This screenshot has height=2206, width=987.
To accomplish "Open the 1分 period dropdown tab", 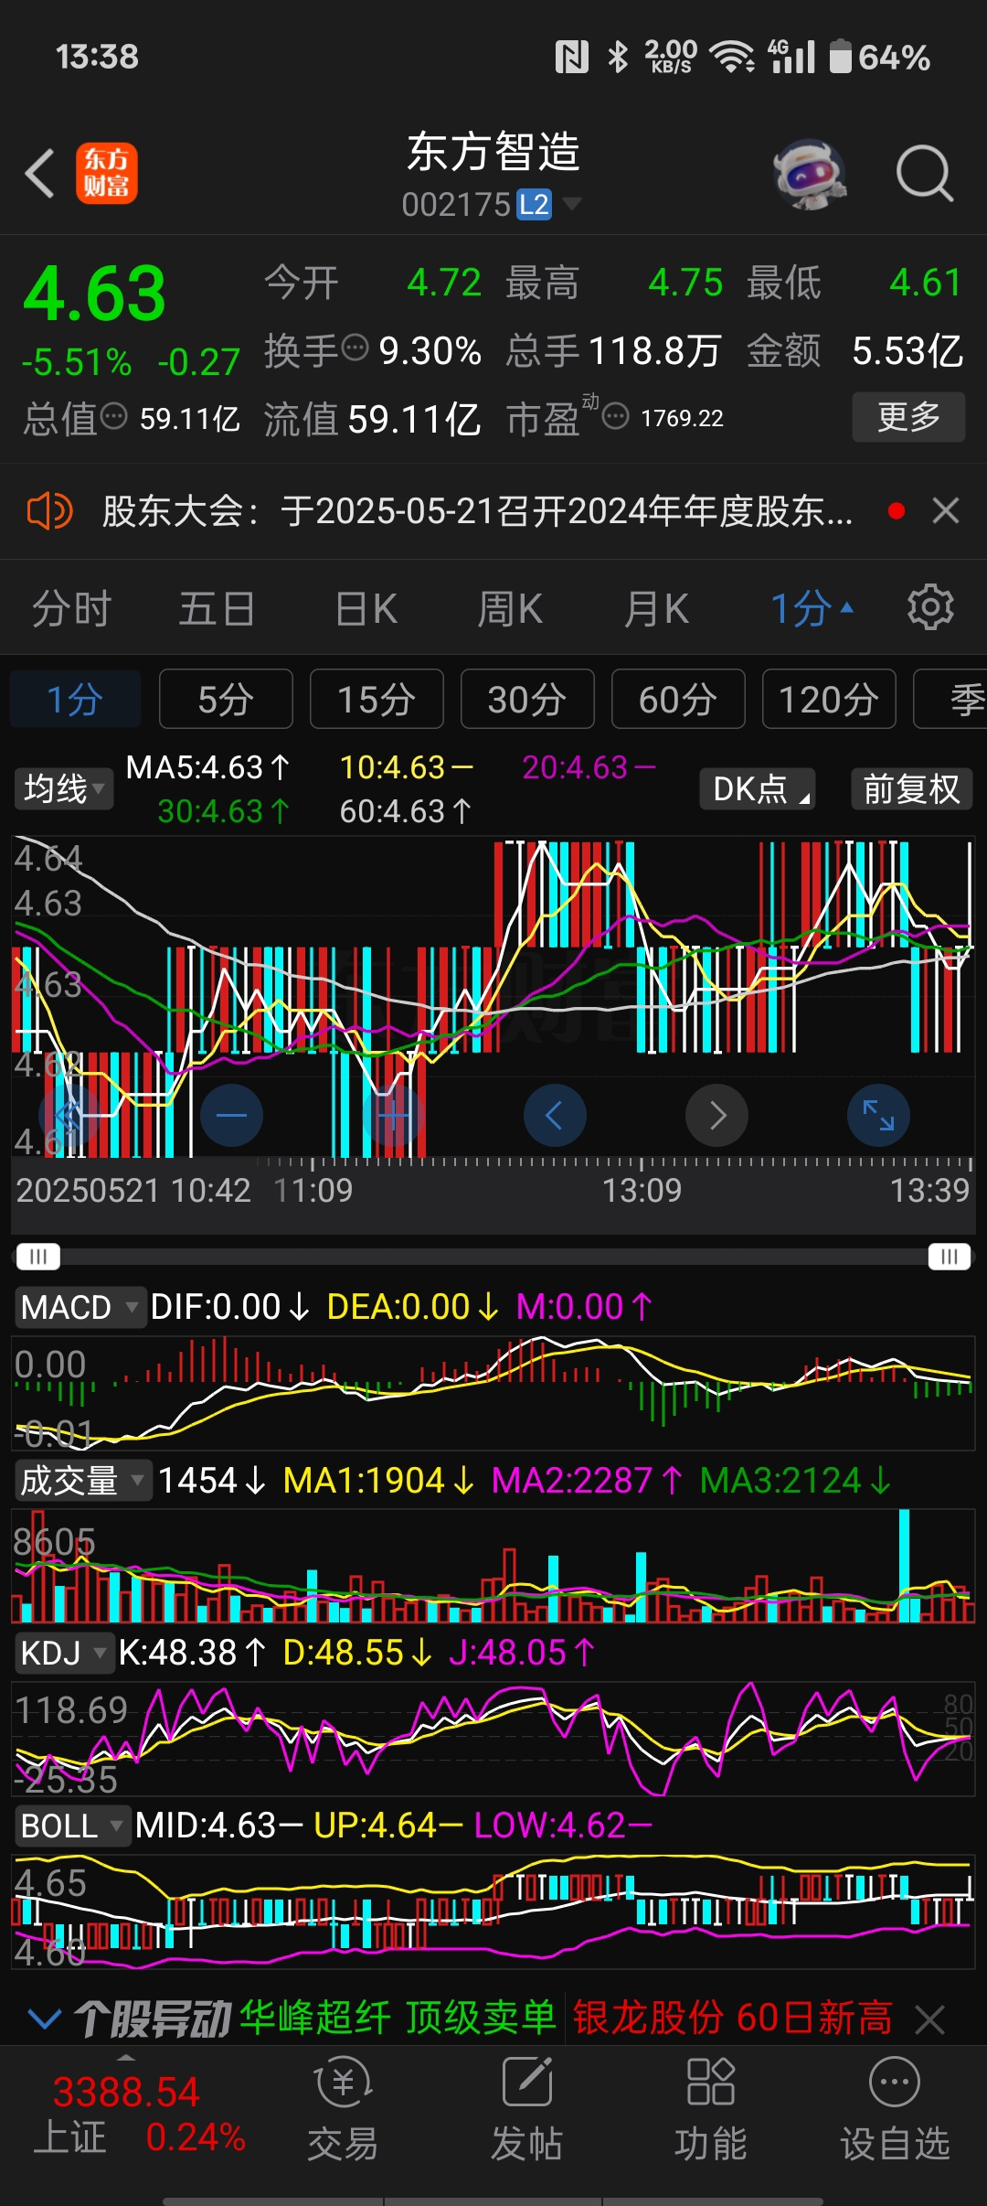I will [812, 608].
